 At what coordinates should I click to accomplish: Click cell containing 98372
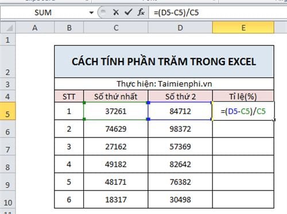[180, 129]
